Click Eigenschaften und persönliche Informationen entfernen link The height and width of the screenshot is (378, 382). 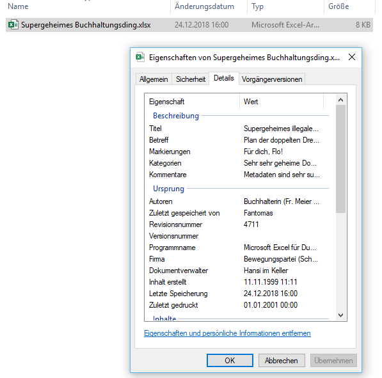point(227,333)
